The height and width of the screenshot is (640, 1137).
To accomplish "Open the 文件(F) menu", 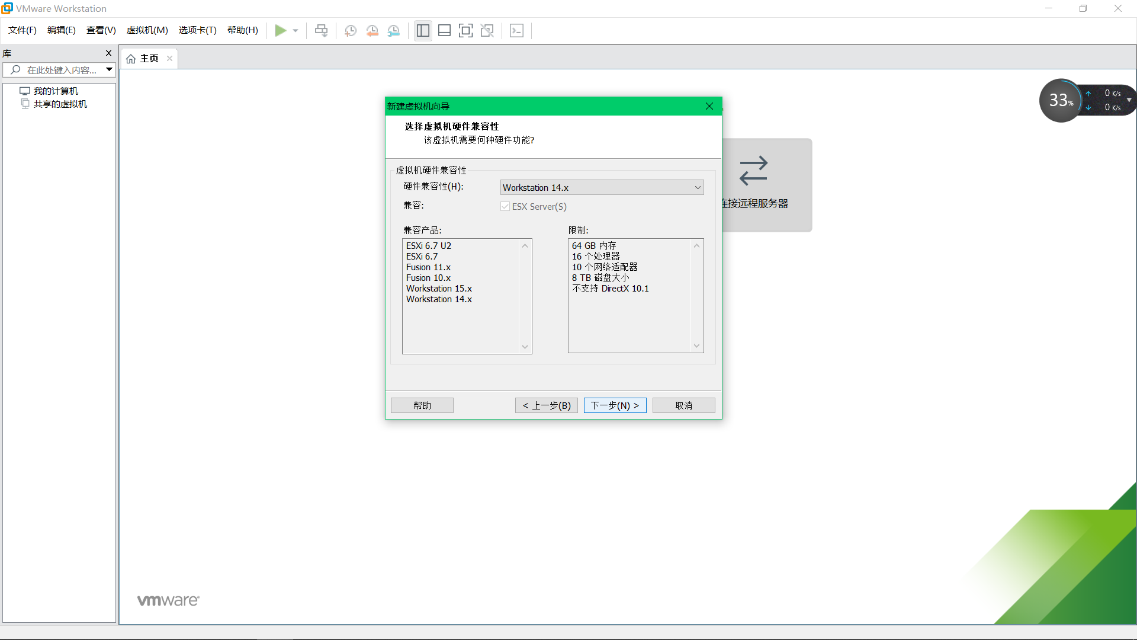I will click(x=23, y=30).
